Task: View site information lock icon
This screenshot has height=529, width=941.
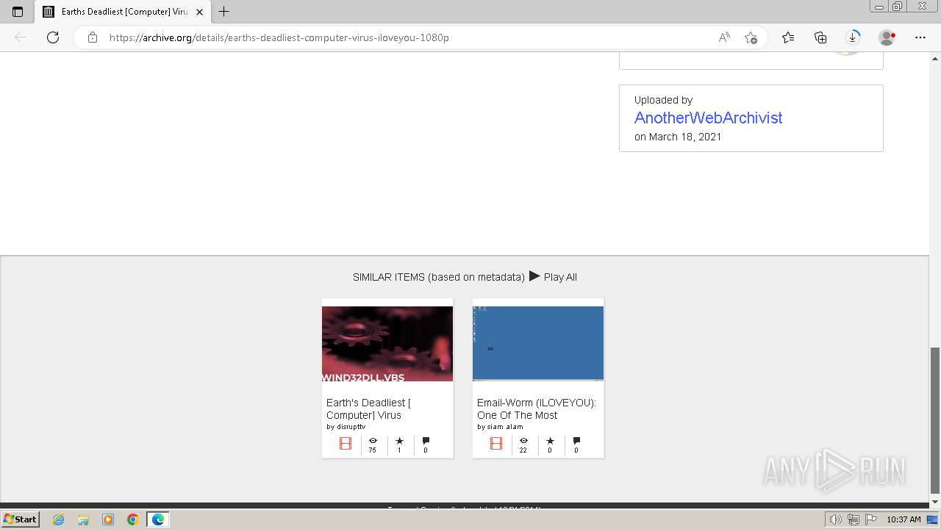Action: 93,37
